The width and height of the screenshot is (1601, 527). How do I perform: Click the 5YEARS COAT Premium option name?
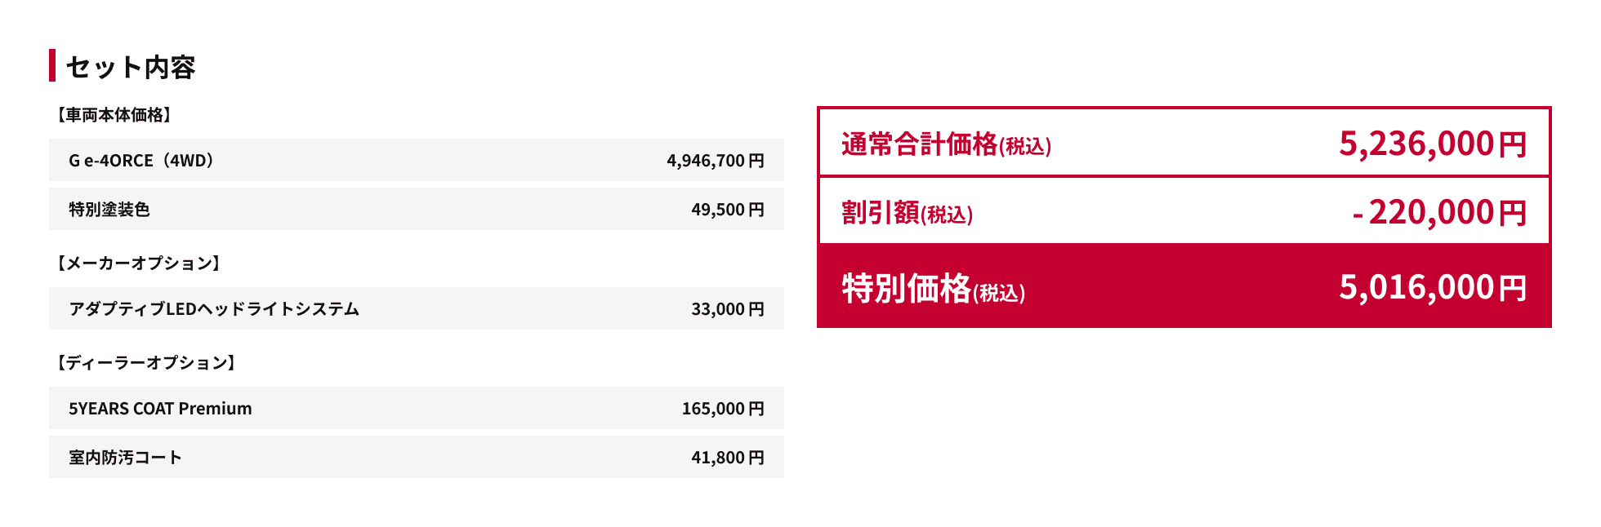pos(160,409)
